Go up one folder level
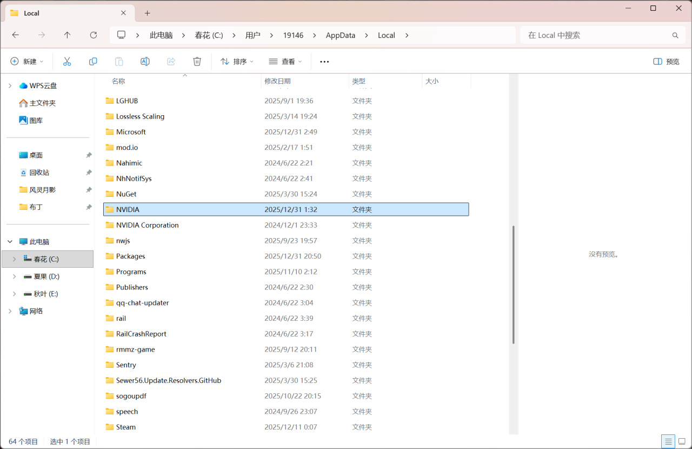 point(67,35)
